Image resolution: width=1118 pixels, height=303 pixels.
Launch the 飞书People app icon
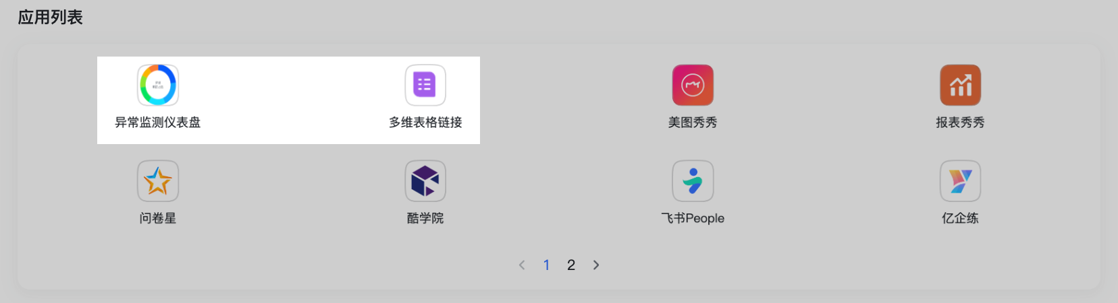point(693,181)
